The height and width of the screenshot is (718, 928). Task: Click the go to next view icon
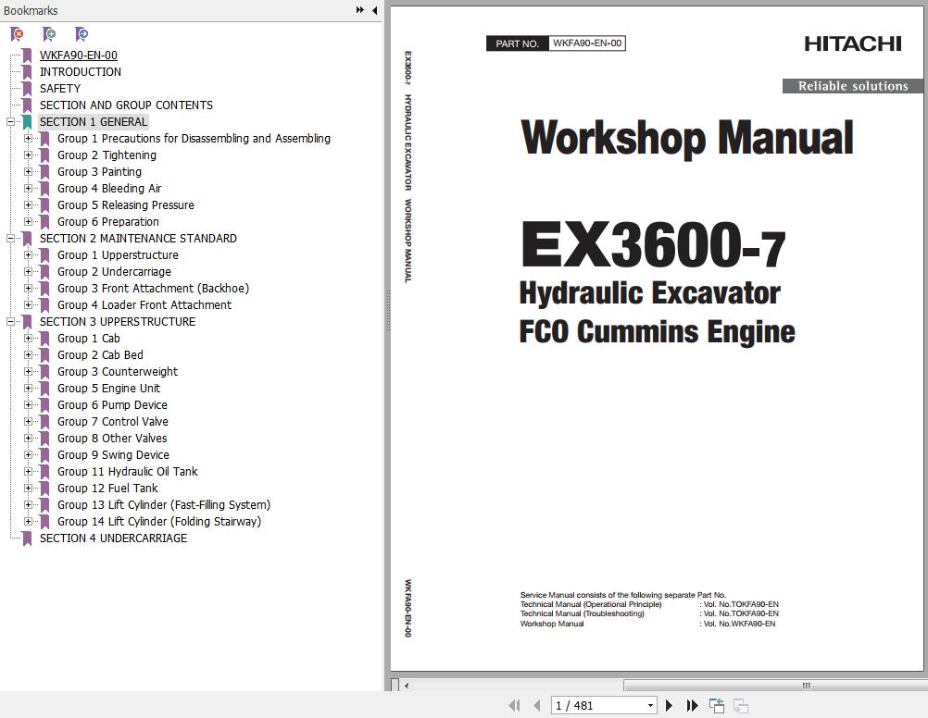(x=740, y=706)
